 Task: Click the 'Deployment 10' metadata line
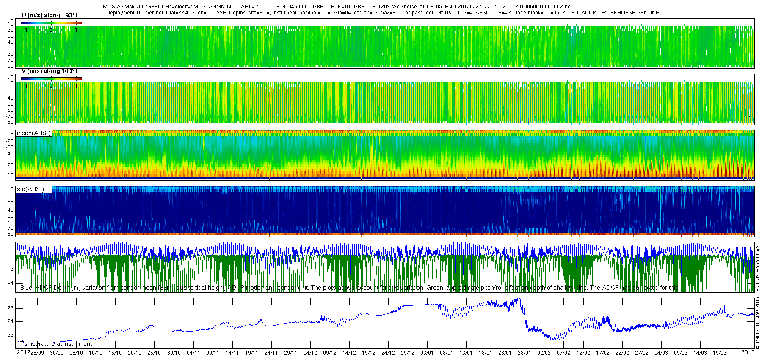click(384, 13)
